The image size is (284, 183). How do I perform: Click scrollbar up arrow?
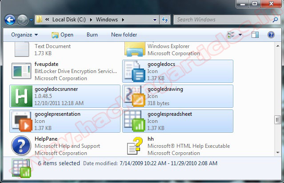[278, 46]
